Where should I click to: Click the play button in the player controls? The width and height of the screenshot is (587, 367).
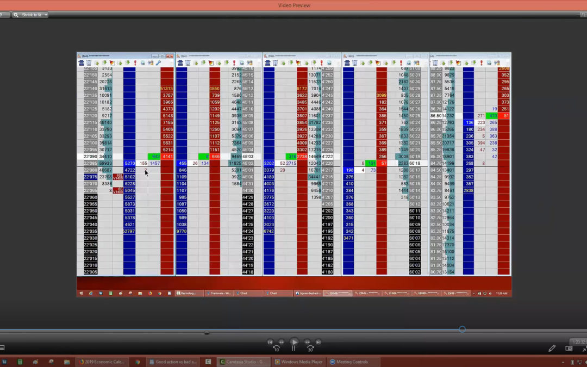[294, 341]
